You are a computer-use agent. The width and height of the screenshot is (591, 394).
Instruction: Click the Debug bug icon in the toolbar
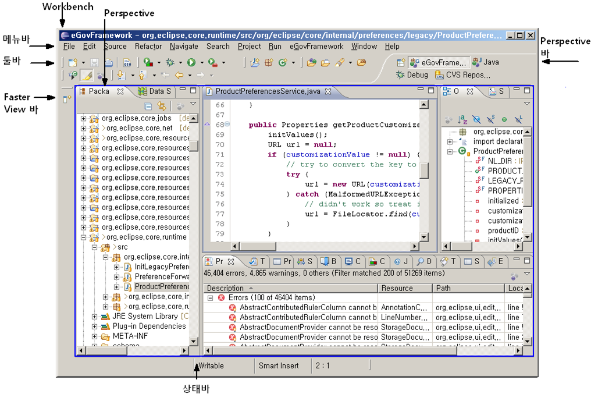[170, 62]
